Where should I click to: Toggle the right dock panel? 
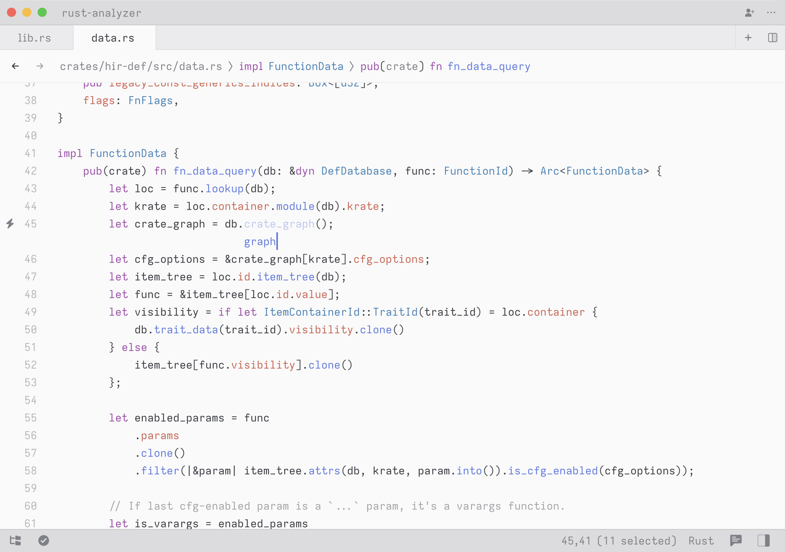(x=763, y=540)
